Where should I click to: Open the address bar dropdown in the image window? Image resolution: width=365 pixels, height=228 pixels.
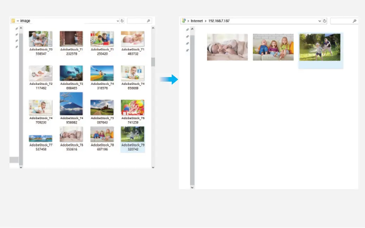tap(117, 21)
